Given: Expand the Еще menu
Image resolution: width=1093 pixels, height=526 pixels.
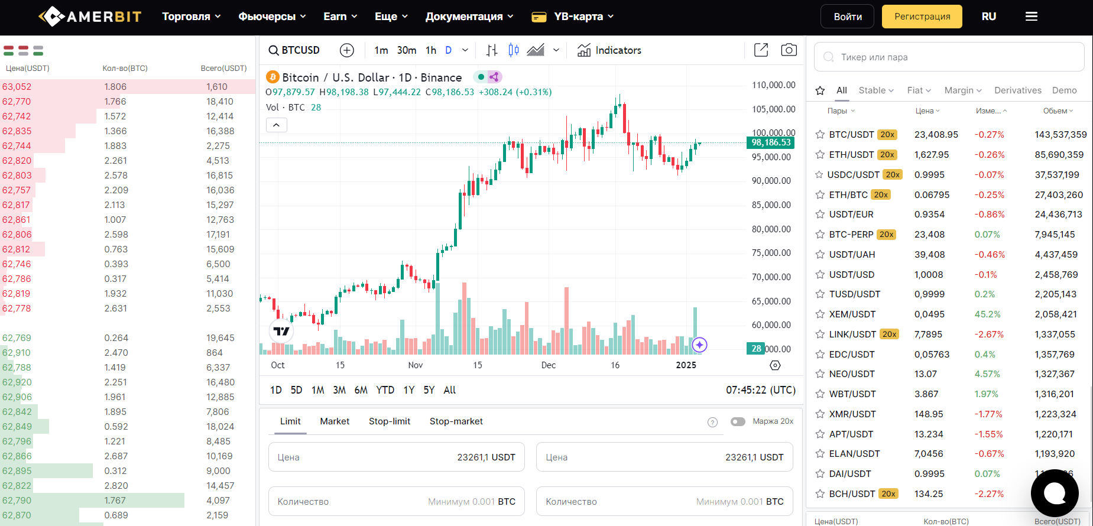Looking at the screenshot, I should pos(391,17).
